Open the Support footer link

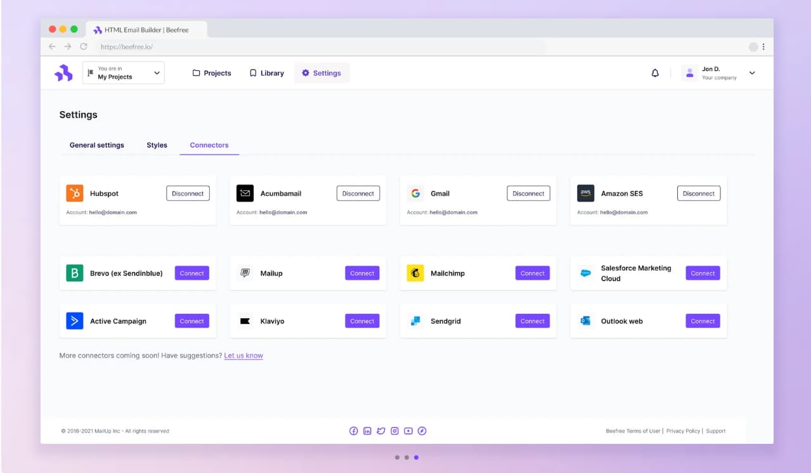(716, 431)
